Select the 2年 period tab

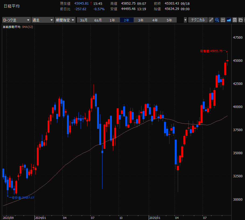tap(127, 20)
